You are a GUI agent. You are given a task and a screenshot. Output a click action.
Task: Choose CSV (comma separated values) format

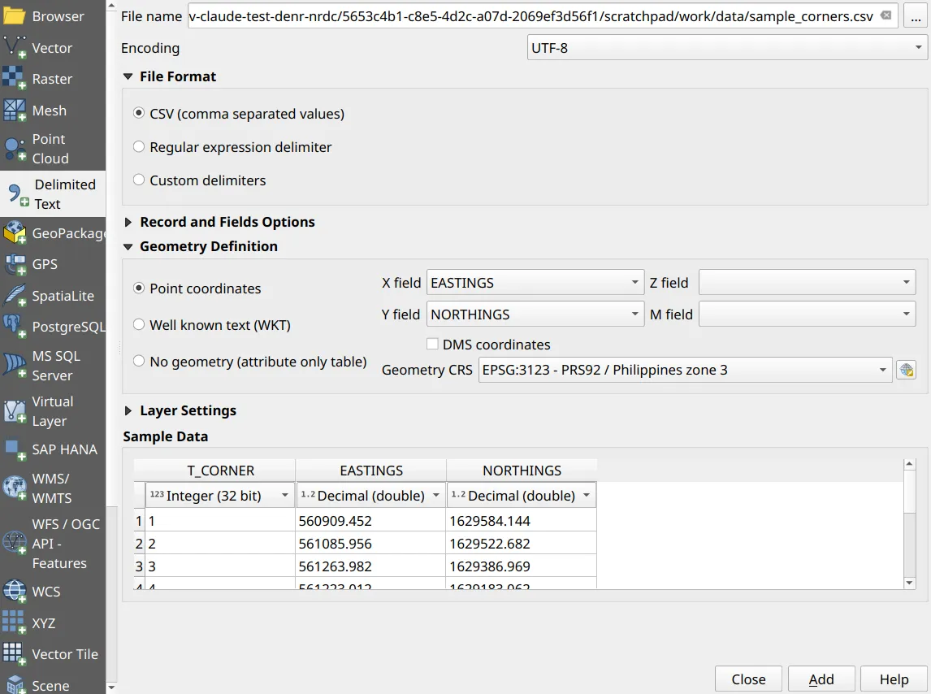pos(139,113)
